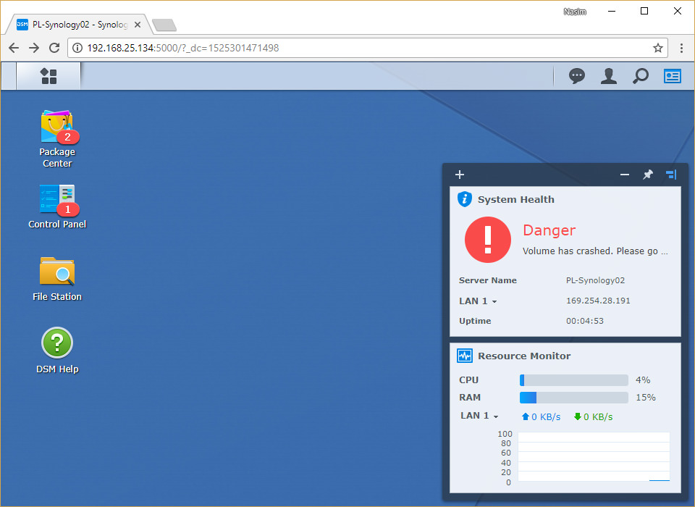
Task: Click the Resource Monitor widget title
Action: (x=524, y=356)
